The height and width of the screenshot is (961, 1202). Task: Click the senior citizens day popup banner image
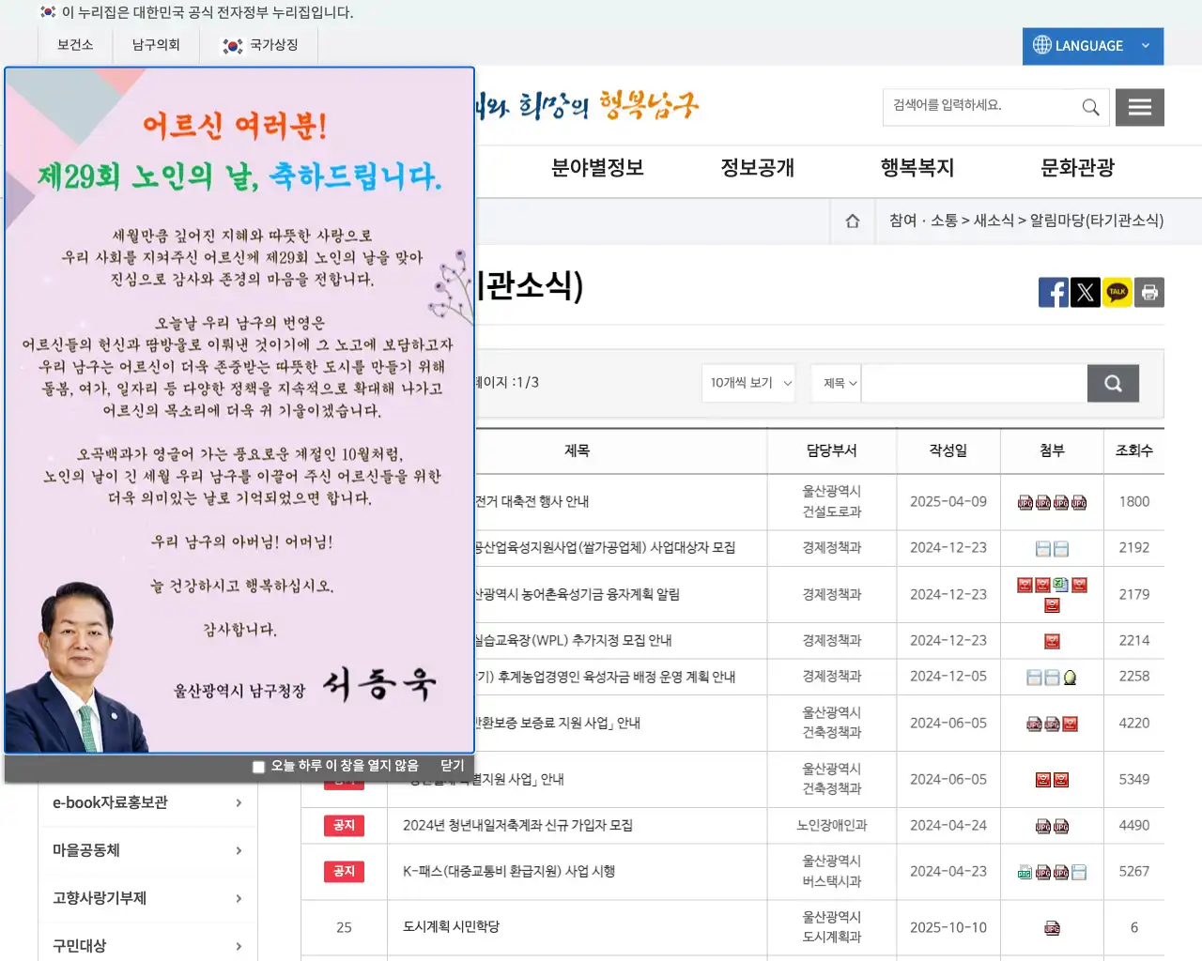239,410
